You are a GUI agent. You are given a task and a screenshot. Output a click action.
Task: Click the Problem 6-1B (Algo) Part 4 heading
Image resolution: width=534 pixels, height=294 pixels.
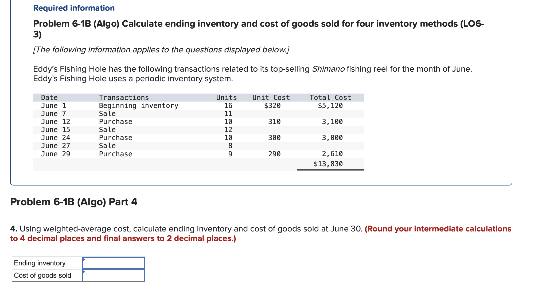coord(73,202)
